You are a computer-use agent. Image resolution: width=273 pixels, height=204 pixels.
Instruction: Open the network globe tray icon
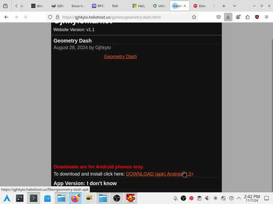coord(223,198)
